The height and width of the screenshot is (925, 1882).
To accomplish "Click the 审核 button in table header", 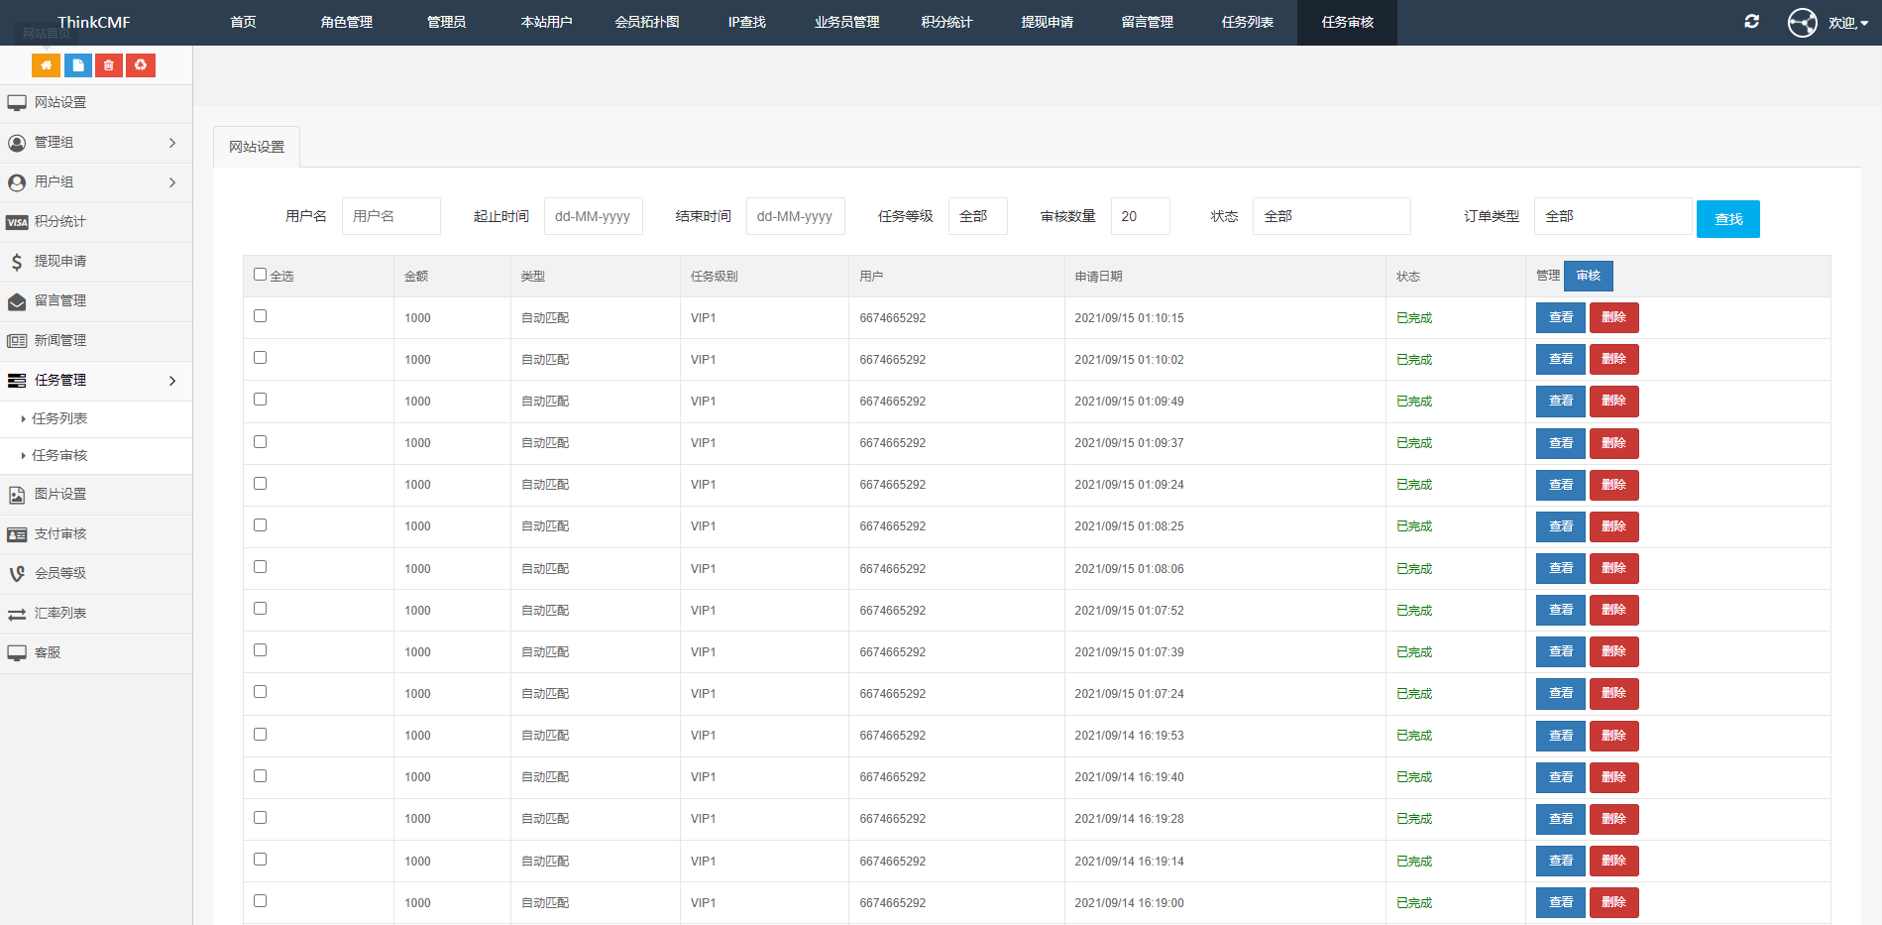I will tap(1589, 276).
